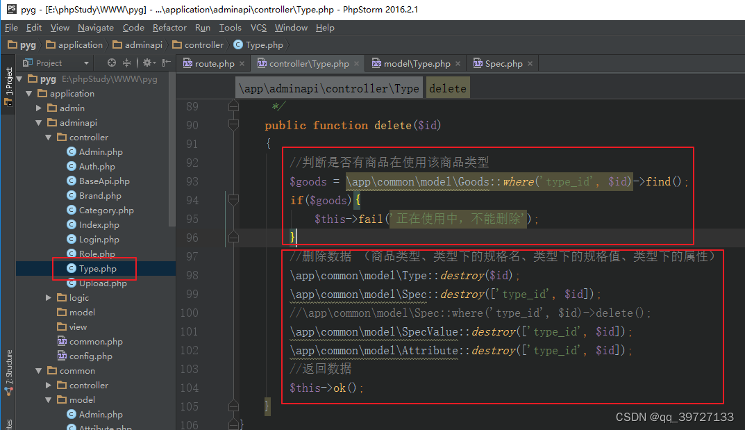Select Brand.php in the project tree

(94, 195)
